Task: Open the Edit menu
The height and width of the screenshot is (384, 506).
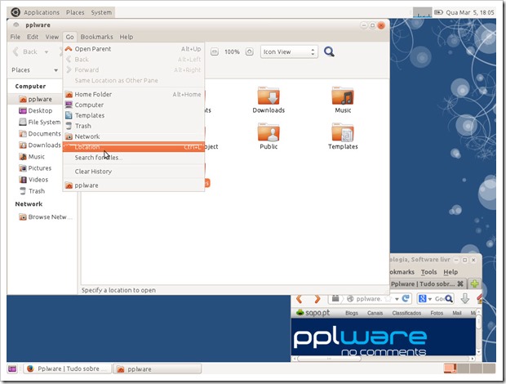Action: point(33,37)
